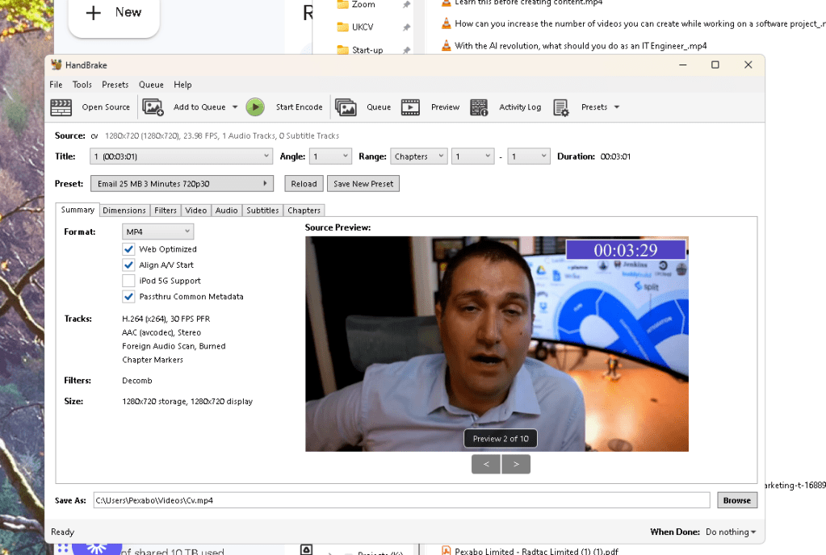Image resolution: width=826 pixels, height=555 pixels.
Task: Click the green Start Encode play icon
Action: [255, 107]
